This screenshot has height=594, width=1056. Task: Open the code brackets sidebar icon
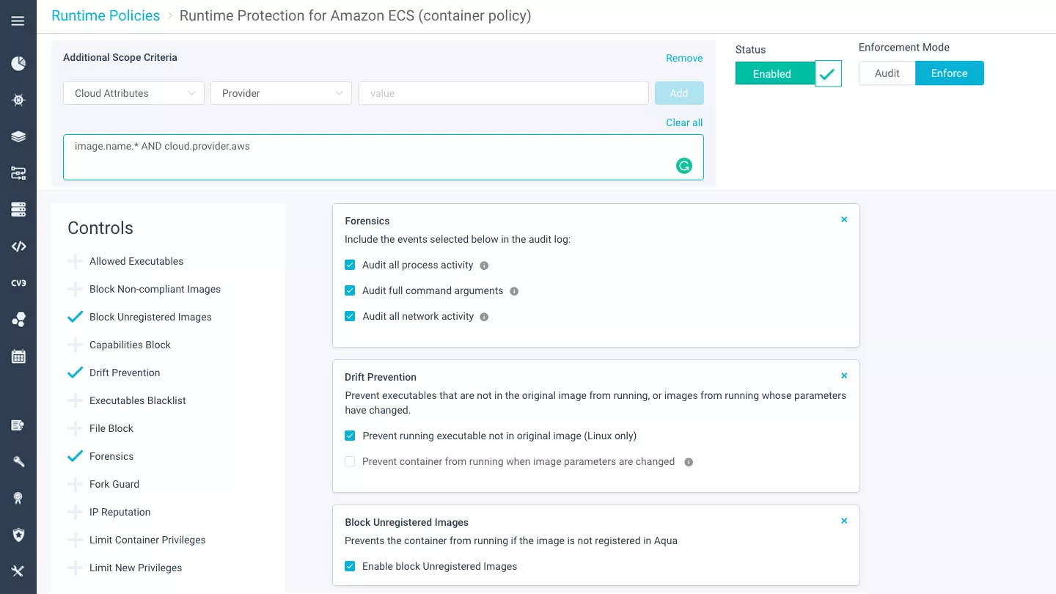click(18, 246)
